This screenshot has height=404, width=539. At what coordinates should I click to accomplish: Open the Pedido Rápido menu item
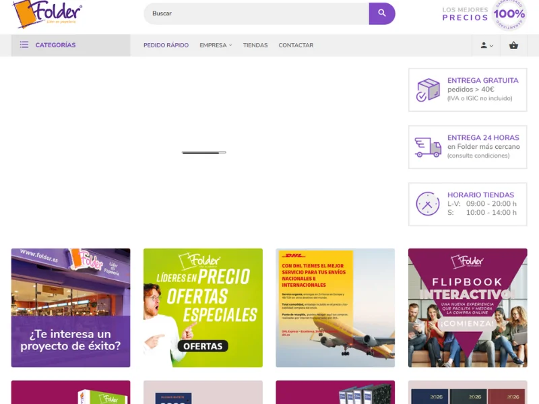pos(166,45)
